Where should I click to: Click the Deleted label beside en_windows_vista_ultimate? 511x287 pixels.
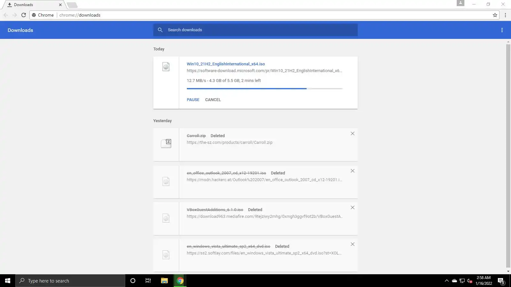pos(282,247)
